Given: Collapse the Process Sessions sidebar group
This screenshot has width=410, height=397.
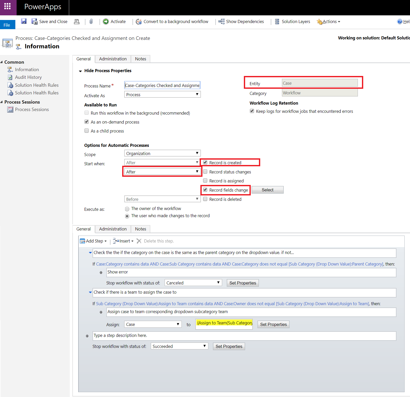Looking at the screenshot, I should point(2,102).
